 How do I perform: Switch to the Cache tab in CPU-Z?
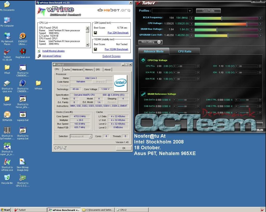[x=66, y=69]
